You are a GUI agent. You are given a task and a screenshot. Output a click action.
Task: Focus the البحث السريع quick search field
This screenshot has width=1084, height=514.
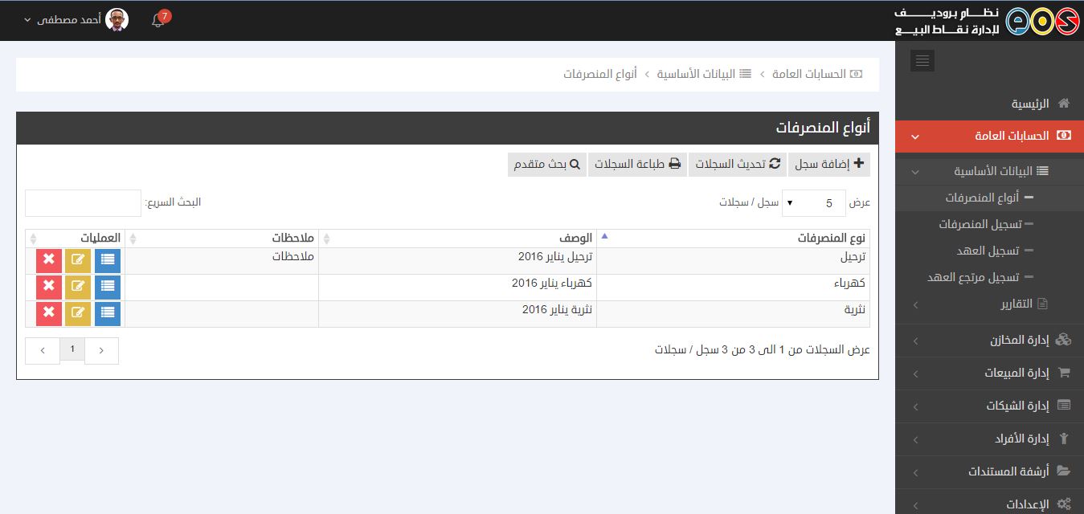(83, 203)
